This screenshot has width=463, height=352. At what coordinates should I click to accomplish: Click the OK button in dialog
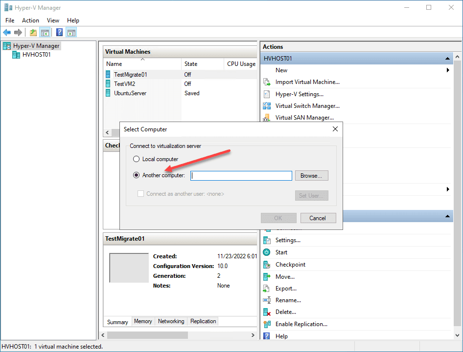[278, 218]
